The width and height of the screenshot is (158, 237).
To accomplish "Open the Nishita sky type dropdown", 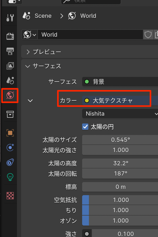I will click(x=120, y=114).
